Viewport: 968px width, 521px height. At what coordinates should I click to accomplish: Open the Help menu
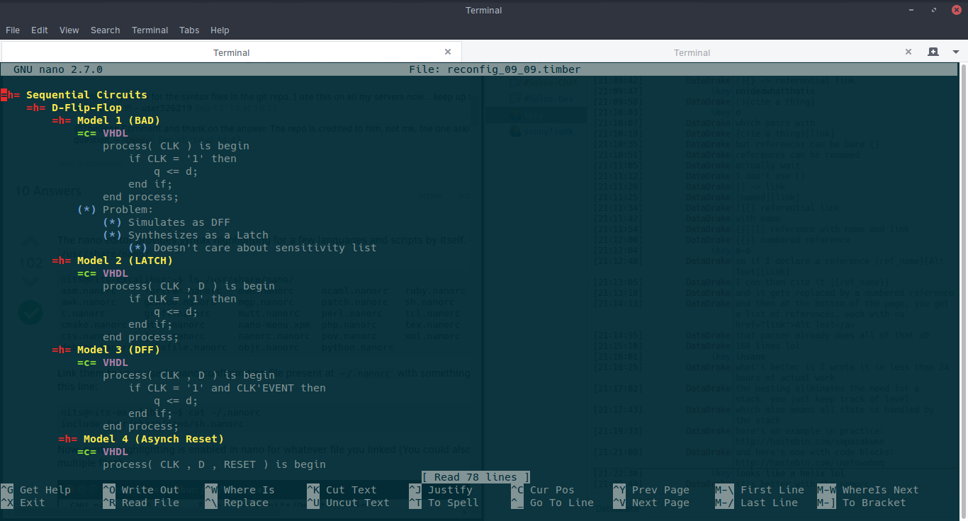220,30
